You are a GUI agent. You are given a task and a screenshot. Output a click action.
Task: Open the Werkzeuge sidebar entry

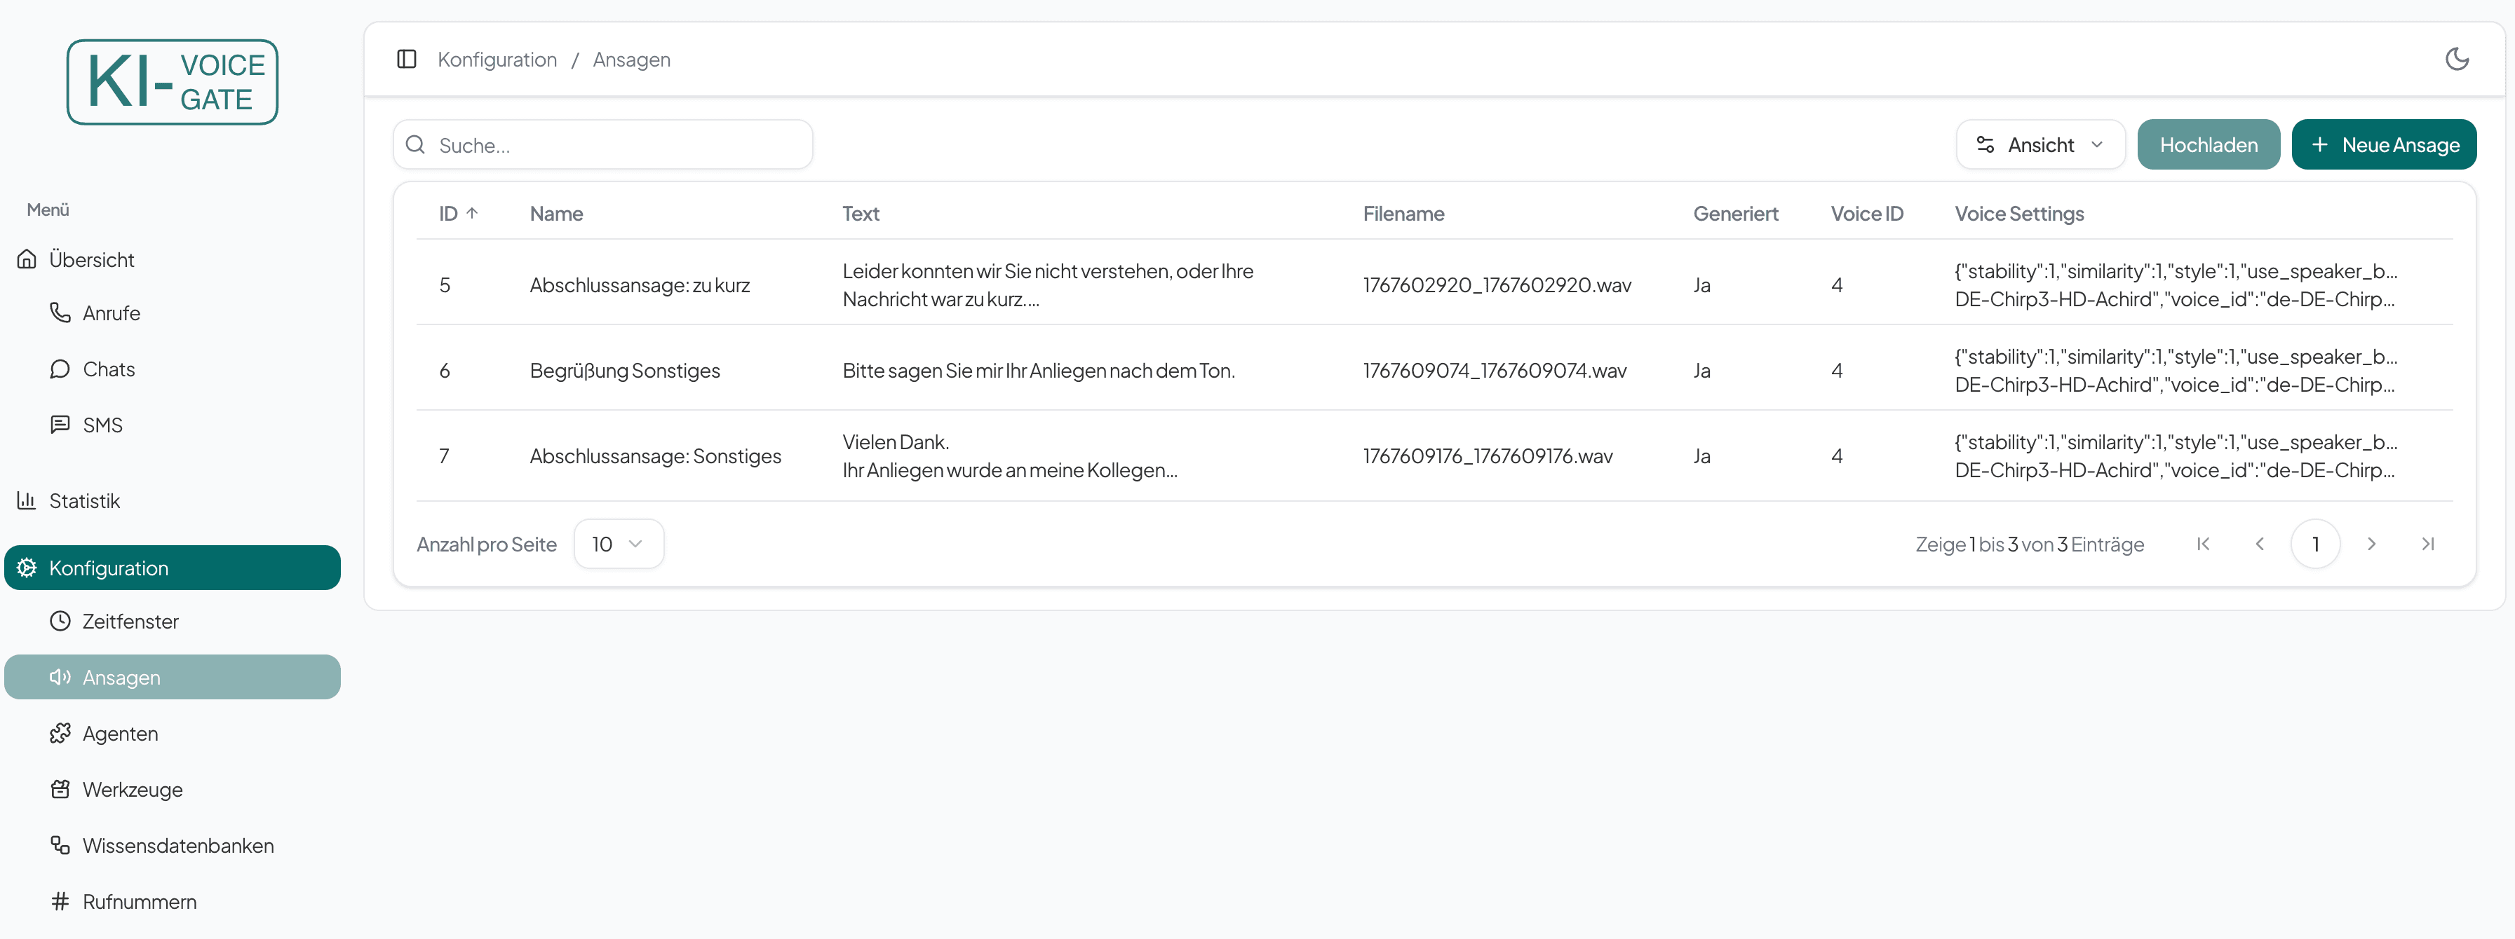point(132,790)
